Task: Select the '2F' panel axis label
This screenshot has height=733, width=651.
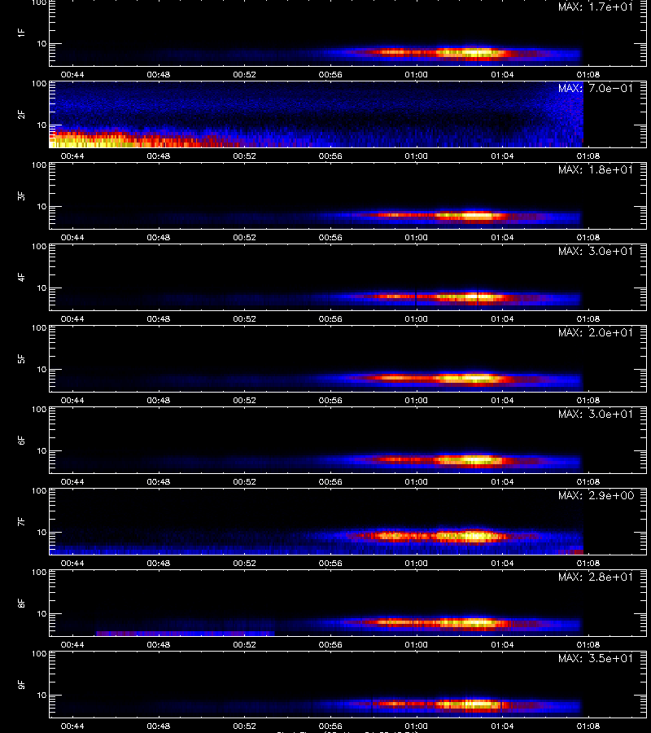Action: [21, 114]
